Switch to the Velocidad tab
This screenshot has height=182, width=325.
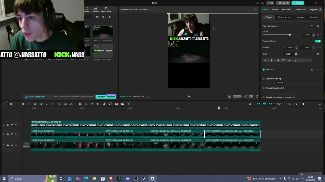point(286,10)
